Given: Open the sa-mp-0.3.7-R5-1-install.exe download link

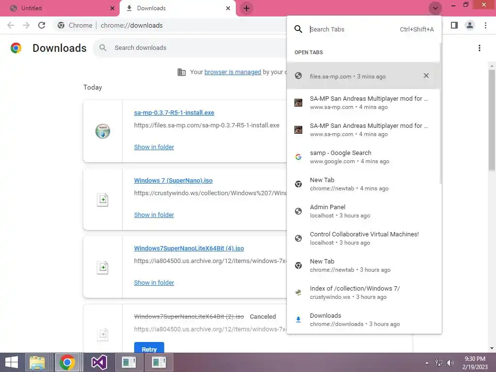Looking at the screenshot, I should click(174, 112).
